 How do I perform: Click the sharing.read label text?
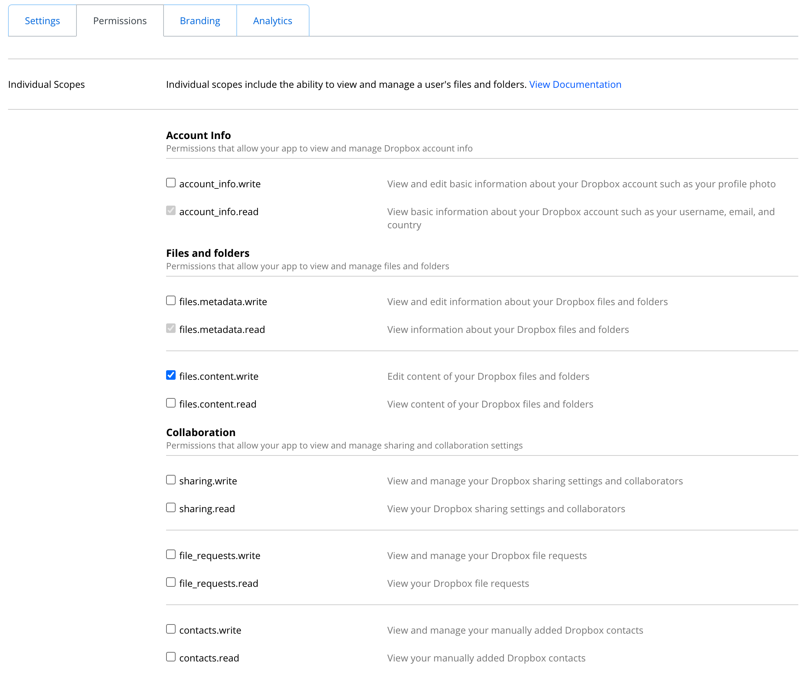[207, 509]
